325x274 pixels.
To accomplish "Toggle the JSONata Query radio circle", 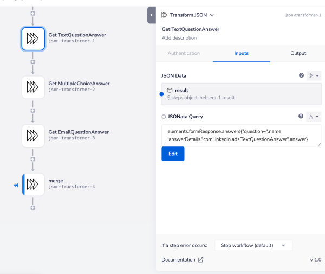I will pos(164,117).
